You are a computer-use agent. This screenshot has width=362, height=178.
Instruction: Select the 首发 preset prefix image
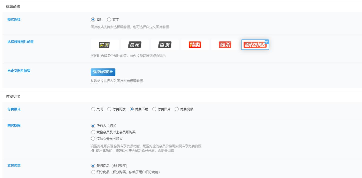coord(165,45)
